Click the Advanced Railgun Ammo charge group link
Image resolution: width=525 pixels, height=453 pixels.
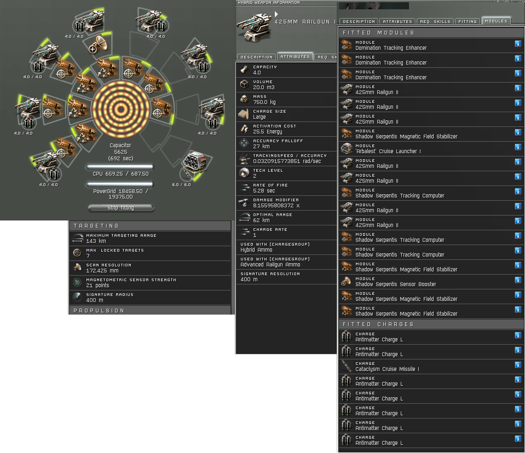[270, 265]
